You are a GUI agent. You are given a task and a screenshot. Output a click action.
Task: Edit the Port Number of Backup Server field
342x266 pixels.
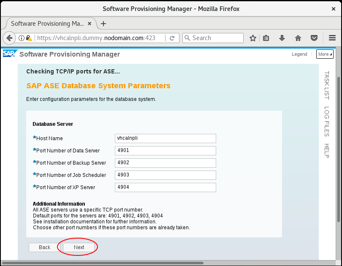click(x=166, y=163)
